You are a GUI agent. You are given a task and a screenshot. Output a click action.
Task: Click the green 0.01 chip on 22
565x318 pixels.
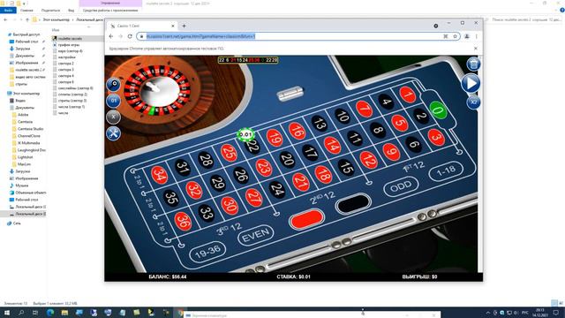245,135
